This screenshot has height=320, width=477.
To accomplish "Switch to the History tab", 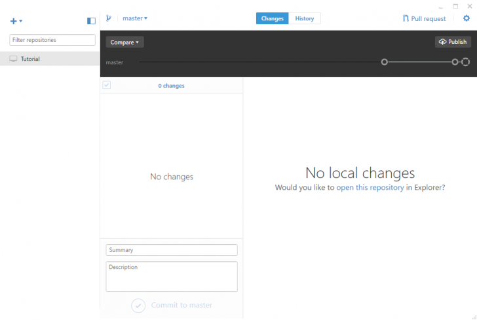I will pyautogui.click(x=305, y=18).
